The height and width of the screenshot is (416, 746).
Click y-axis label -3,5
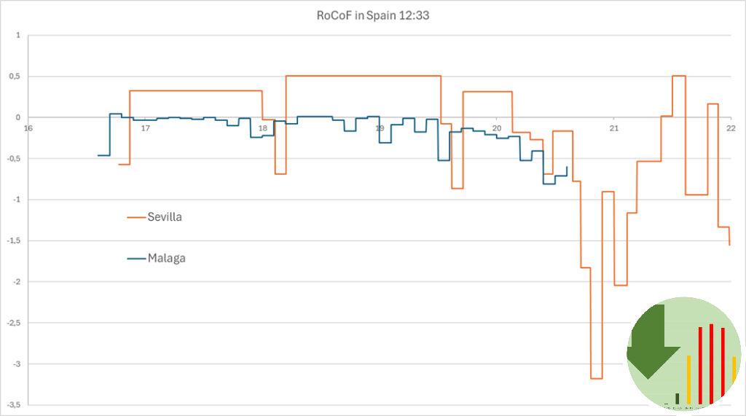[13, 405]
